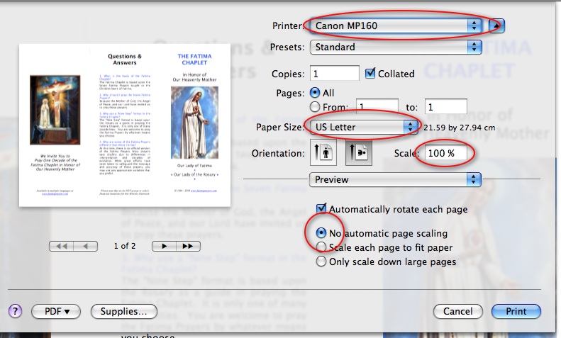Click the Print button
Screen dimensions: 561x338
point(516,311)
